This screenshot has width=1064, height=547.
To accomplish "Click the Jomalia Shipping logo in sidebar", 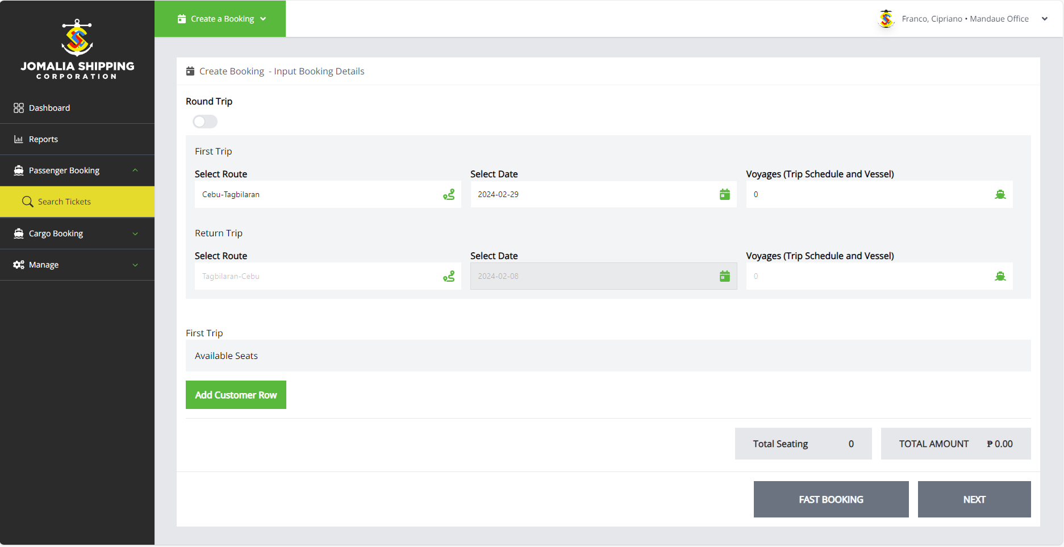I will click(x=77, y=49).
